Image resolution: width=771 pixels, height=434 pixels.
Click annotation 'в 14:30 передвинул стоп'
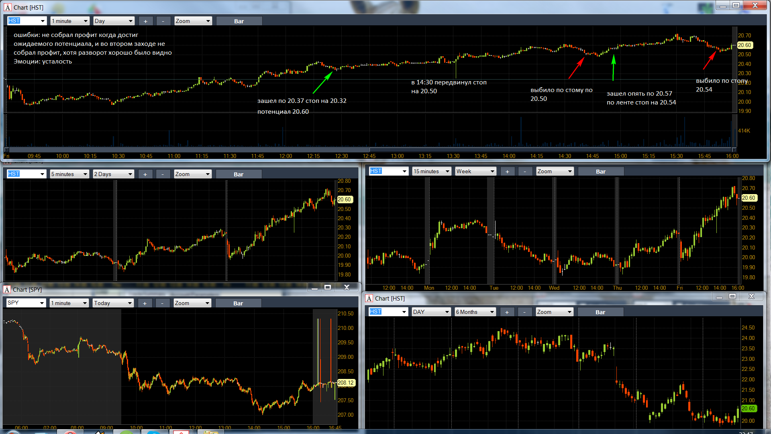[x=449, y=82]
